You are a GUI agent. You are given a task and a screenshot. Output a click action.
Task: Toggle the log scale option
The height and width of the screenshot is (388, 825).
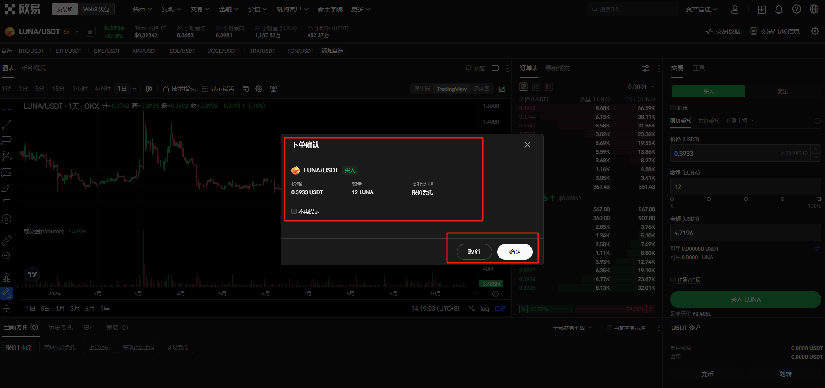[x=485, y=309]
